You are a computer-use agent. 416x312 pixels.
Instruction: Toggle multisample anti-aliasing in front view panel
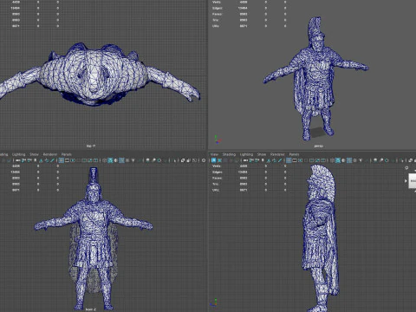pos(159,160)
